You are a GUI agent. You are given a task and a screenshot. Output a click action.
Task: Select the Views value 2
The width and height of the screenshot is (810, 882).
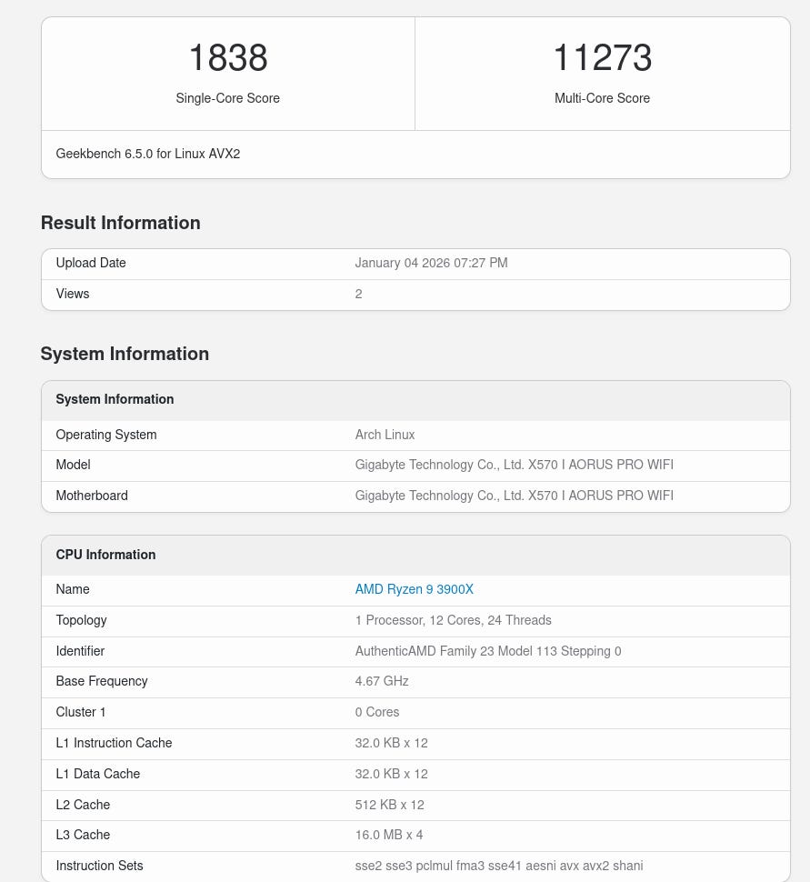tap(358, 294)
